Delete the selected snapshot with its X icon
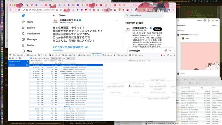Screen dimensions: 222x125 27,62
